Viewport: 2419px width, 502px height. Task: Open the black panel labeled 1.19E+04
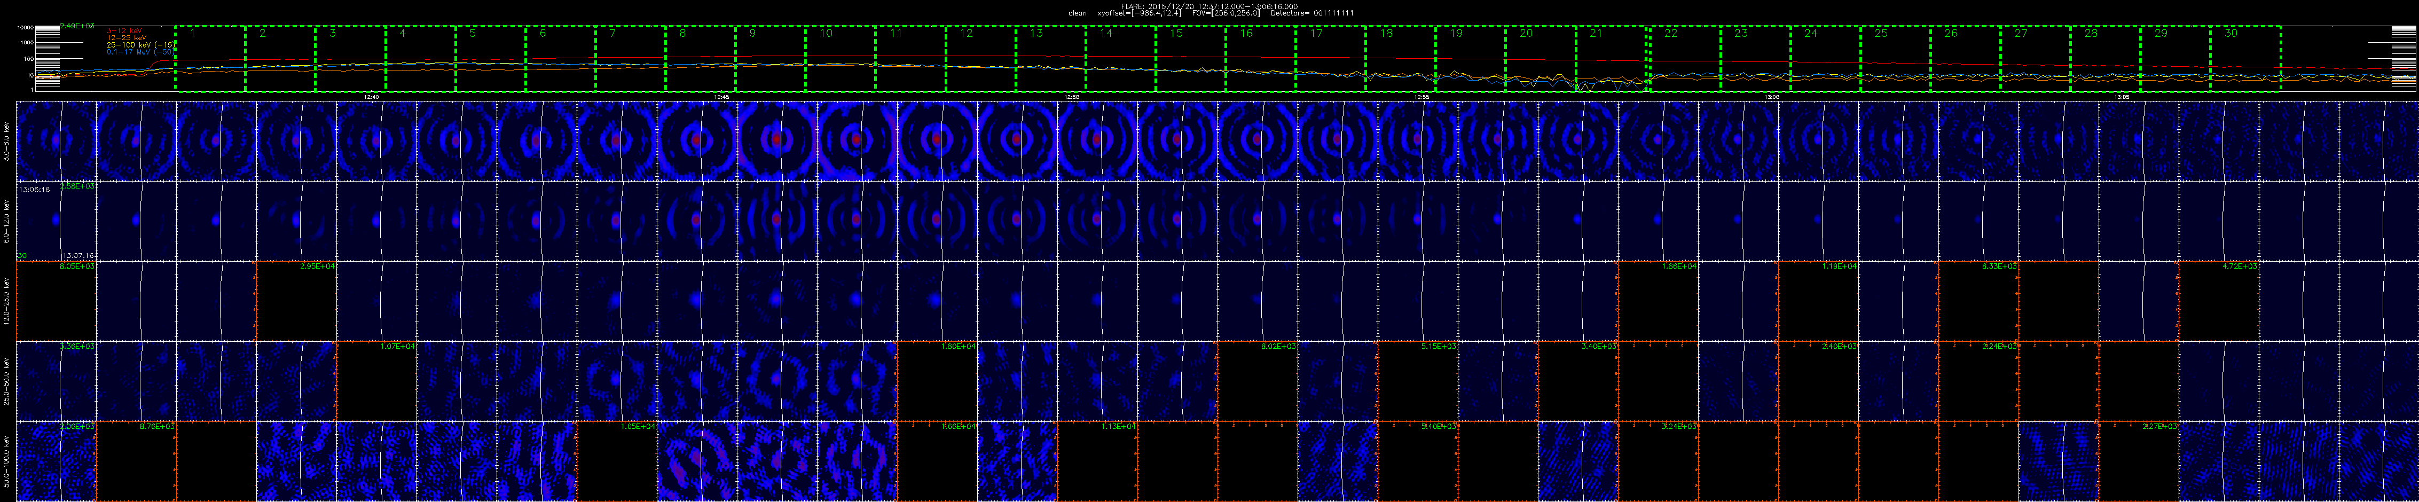point(1819,301)
